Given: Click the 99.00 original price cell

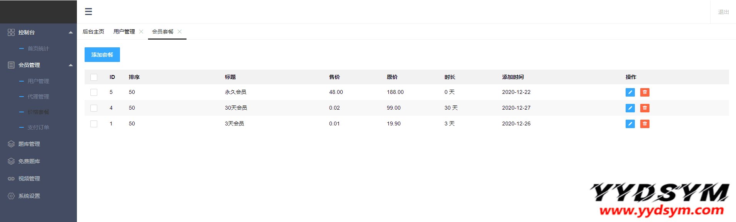Looking at the screenshot, I should 394,108.
